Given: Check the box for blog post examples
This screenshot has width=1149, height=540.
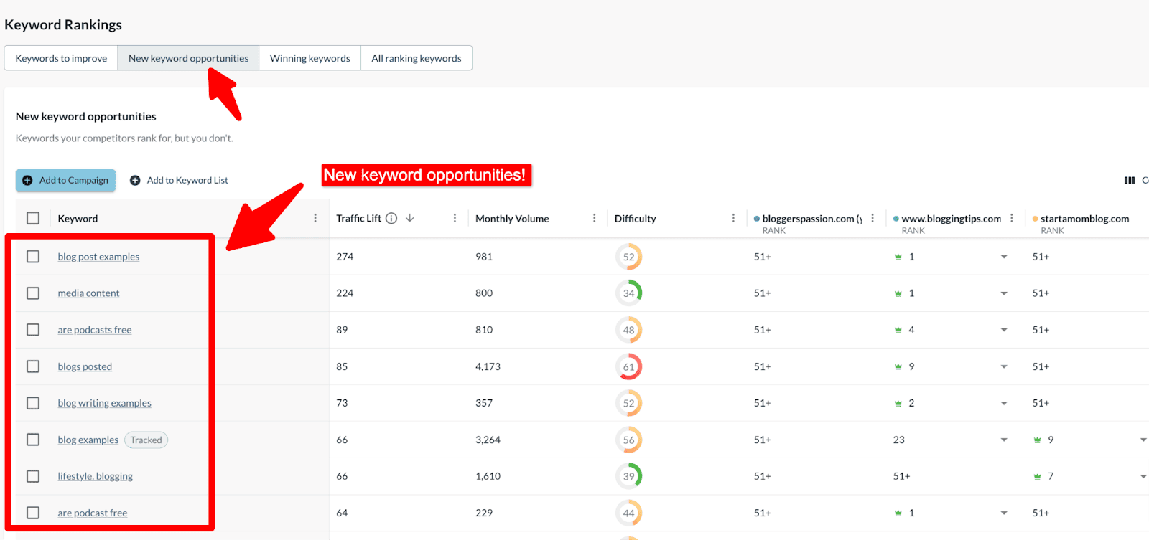Looking at the screenshot, I should (33, 256).
